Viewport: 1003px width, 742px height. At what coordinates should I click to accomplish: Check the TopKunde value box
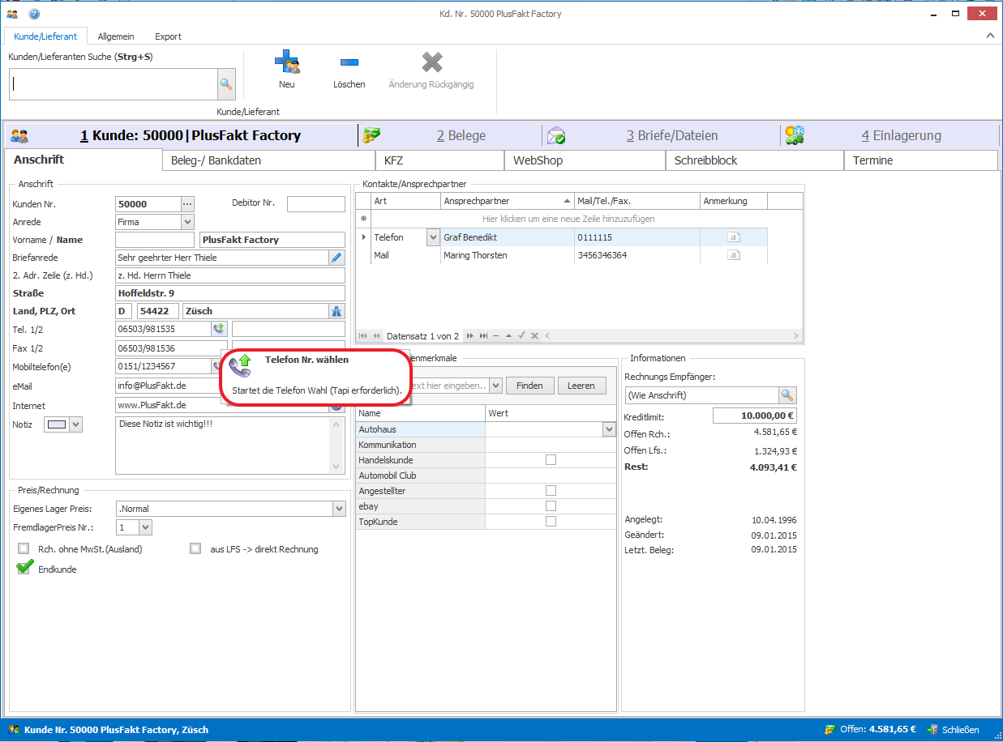pyautogui.click(x=551, y=522)
